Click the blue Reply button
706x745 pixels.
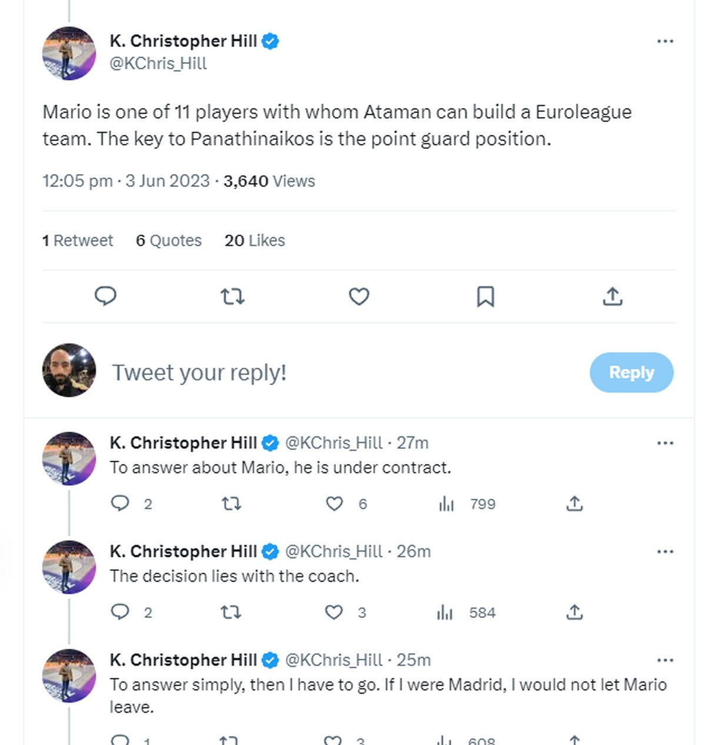point(631,372)
